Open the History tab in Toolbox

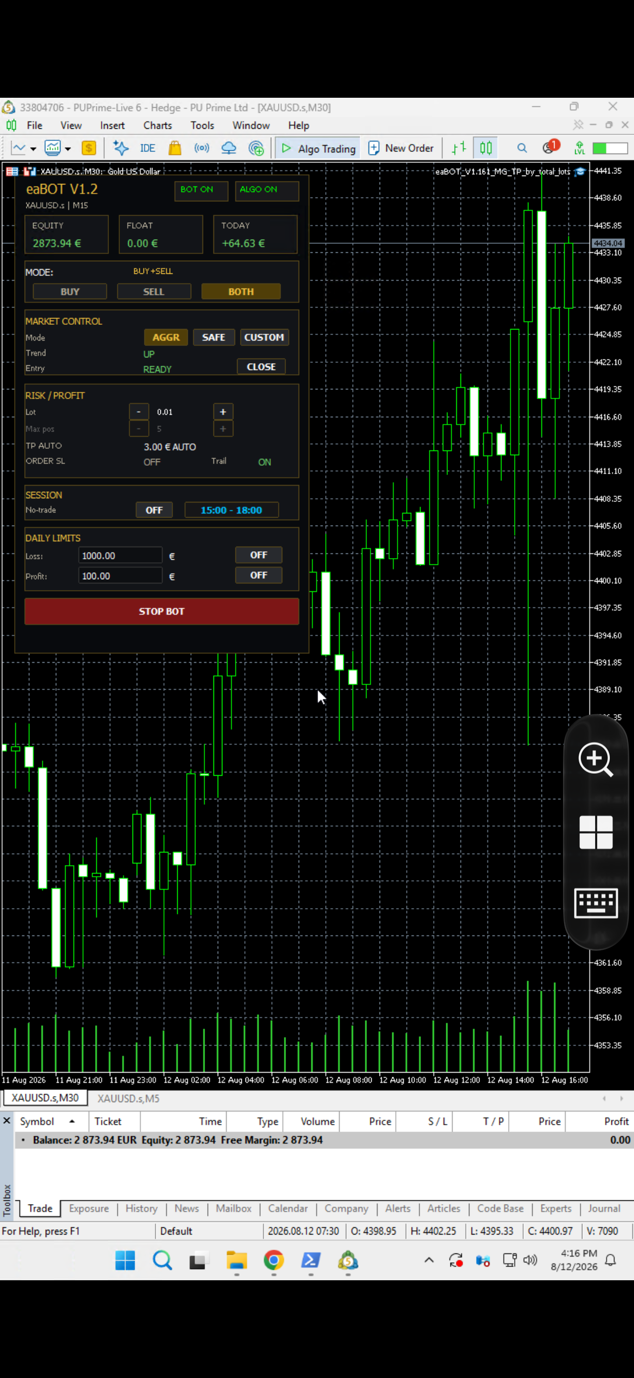(141, 1208)
